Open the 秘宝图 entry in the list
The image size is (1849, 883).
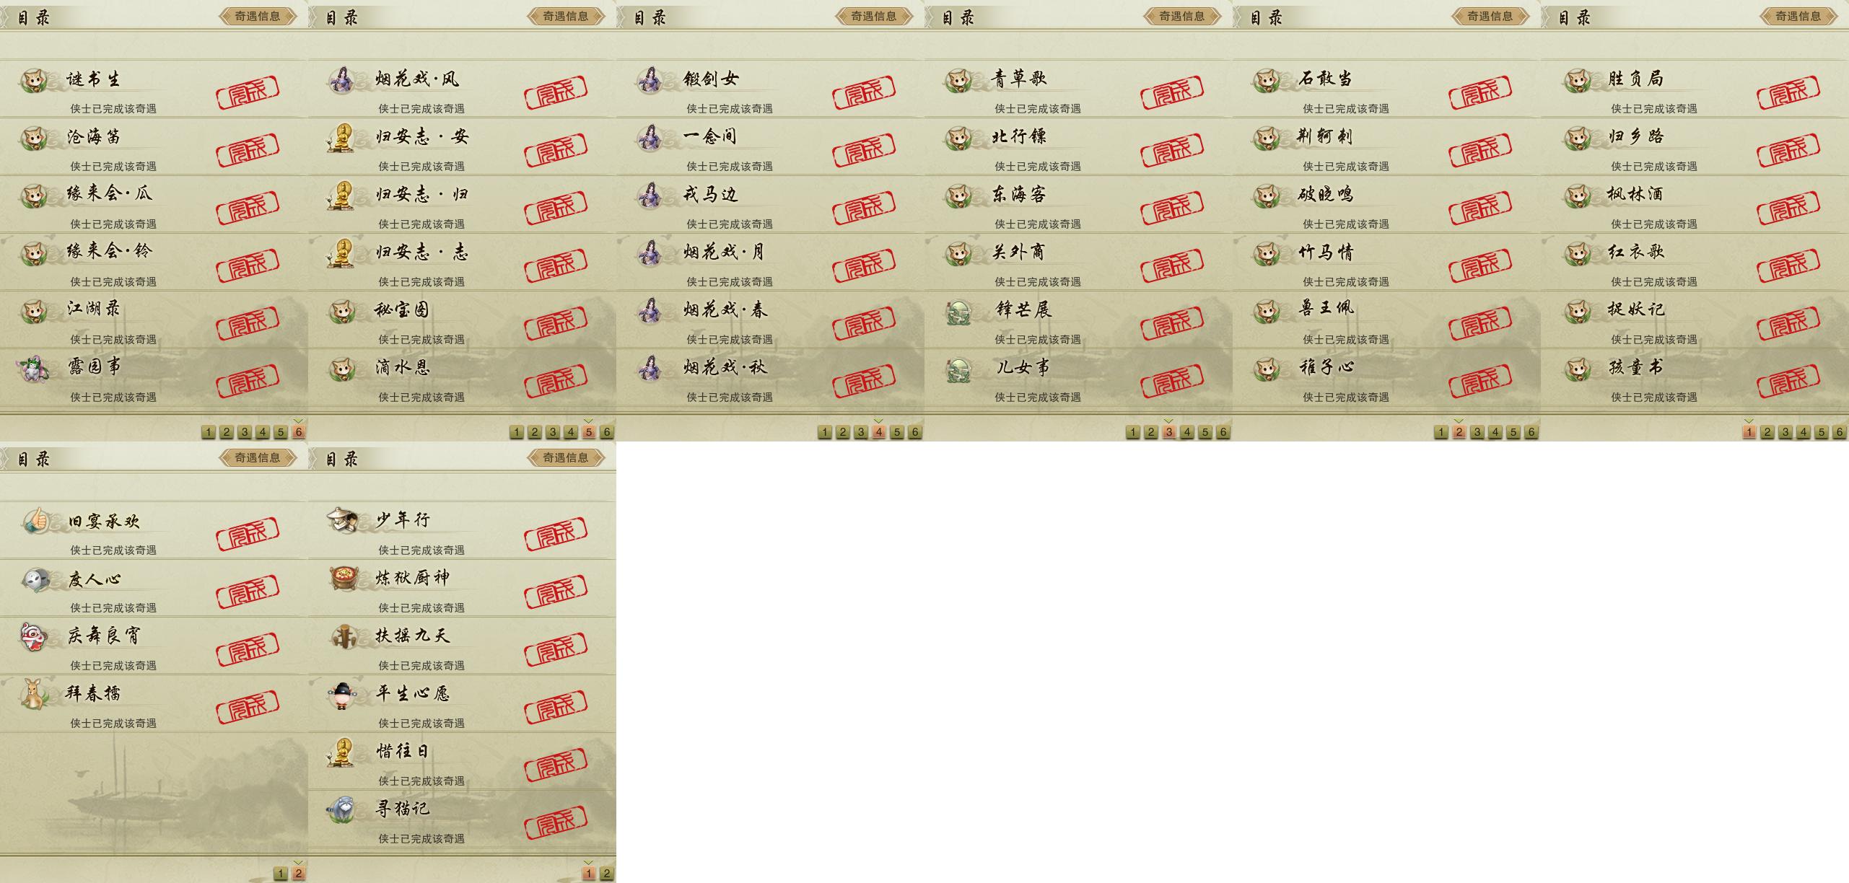[x=462, y=320]
